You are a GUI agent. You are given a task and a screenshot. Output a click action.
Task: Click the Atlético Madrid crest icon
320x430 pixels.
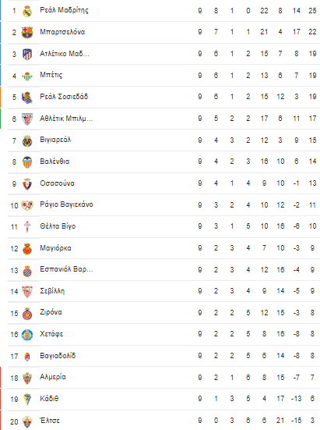[27, 54]
